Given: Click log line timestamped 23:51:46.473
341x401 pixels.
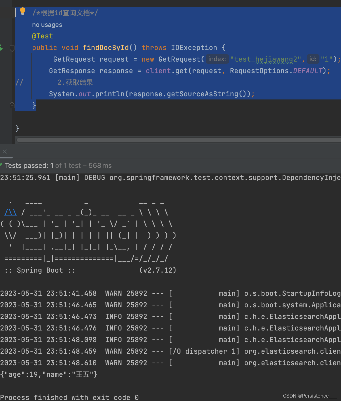Looking at the screenshot, I should (x=170, y=317).
